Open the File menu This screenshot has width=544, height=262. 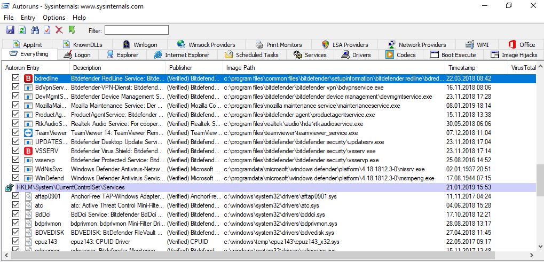(9, 18)
